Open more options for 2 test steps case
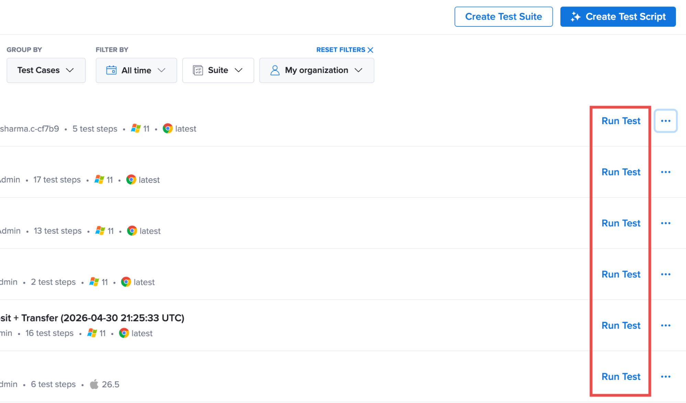The height and width of the screenshot is (403, 686). [665, 274]
